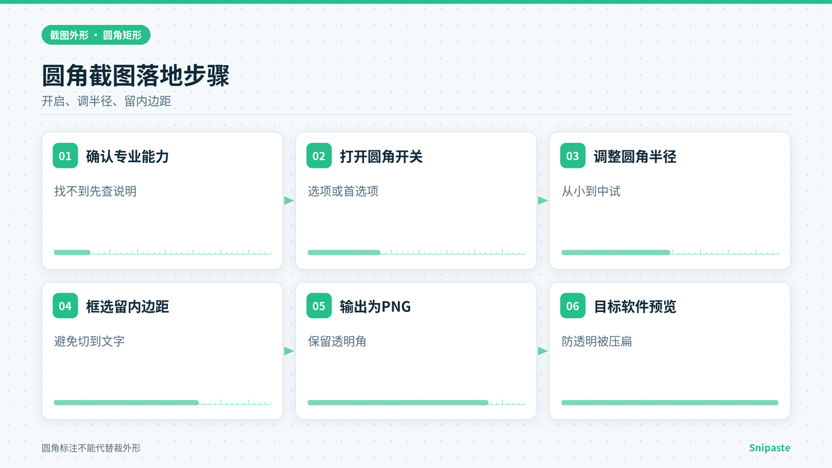Image resolution: width=832 pixels, height=468 pixels.
Task: Click the progress bar in 输出为PNG card
Action: tap(416, 402)
